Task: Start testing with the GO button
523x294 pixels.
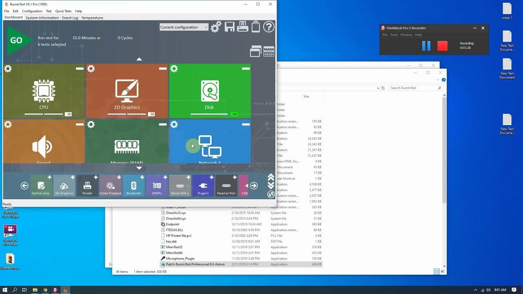Action: click(18, 40)
